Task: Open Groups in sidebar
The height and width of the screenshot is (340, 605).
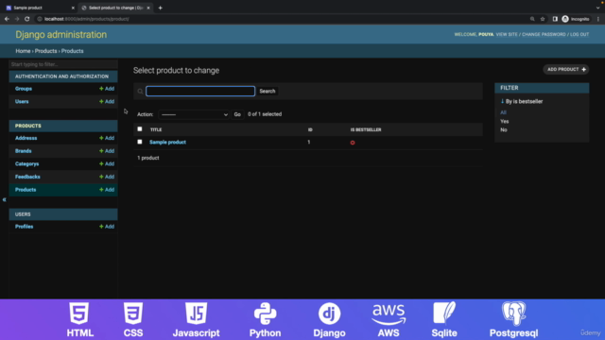Action: (24, 89)
